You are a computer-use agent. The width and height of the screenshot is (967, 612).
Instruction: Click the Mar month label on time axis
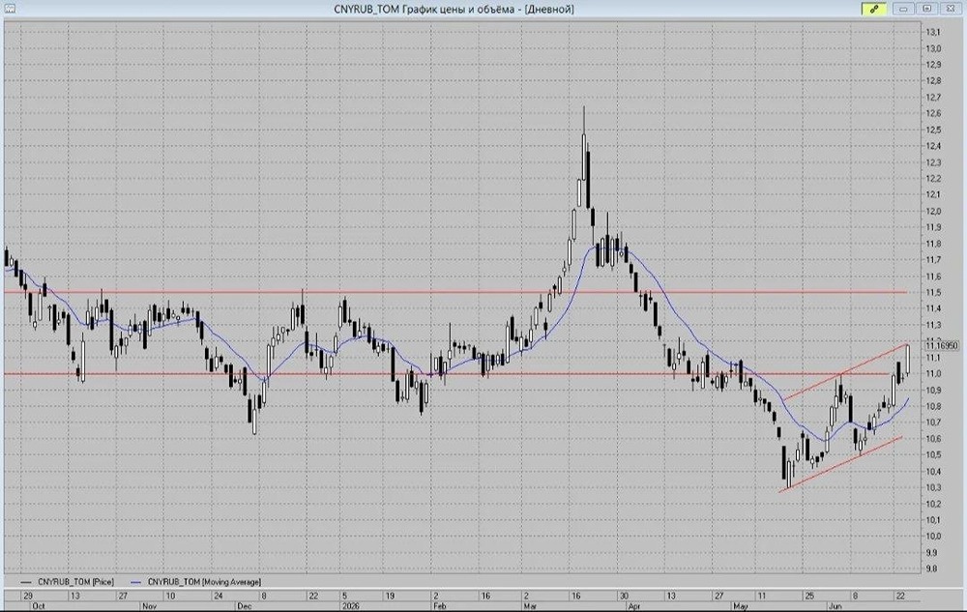[x=530, y=606]
